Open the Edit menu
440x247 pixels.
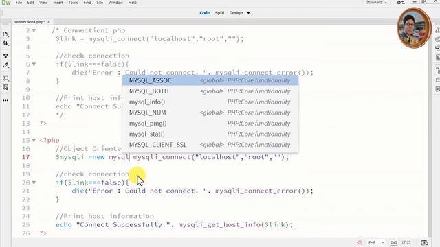30,3
